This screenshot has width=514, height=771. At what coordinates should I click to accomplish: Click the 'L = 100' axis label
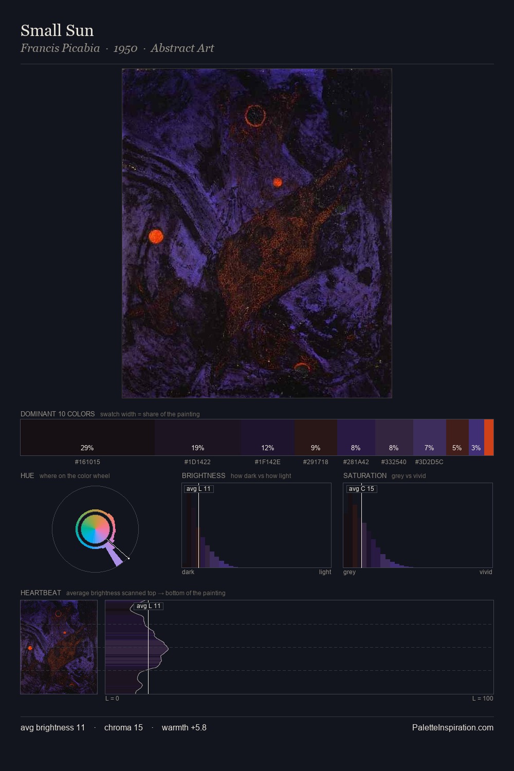click(x=483, y=698)
